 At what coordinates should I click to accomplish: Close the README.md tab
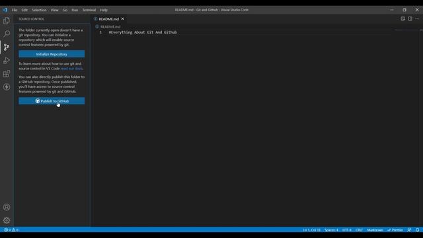click(122, 19)
